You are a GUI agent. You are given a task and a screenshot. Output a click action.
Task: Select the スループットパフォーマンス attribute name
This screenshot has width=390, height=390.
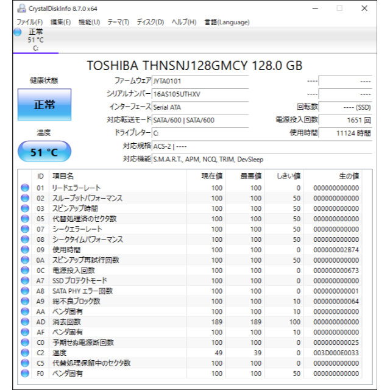click(x=87, y=198)
